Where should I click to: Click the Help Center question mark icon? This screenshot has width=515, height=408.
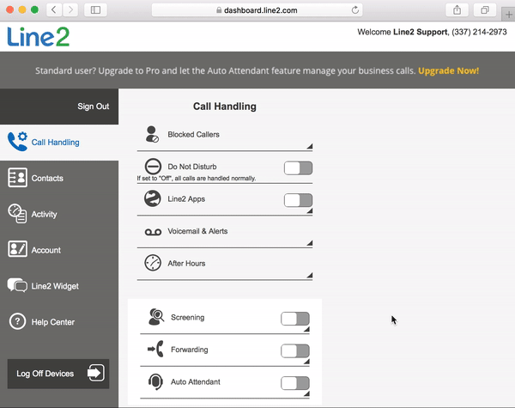click(x=17, y=321)
